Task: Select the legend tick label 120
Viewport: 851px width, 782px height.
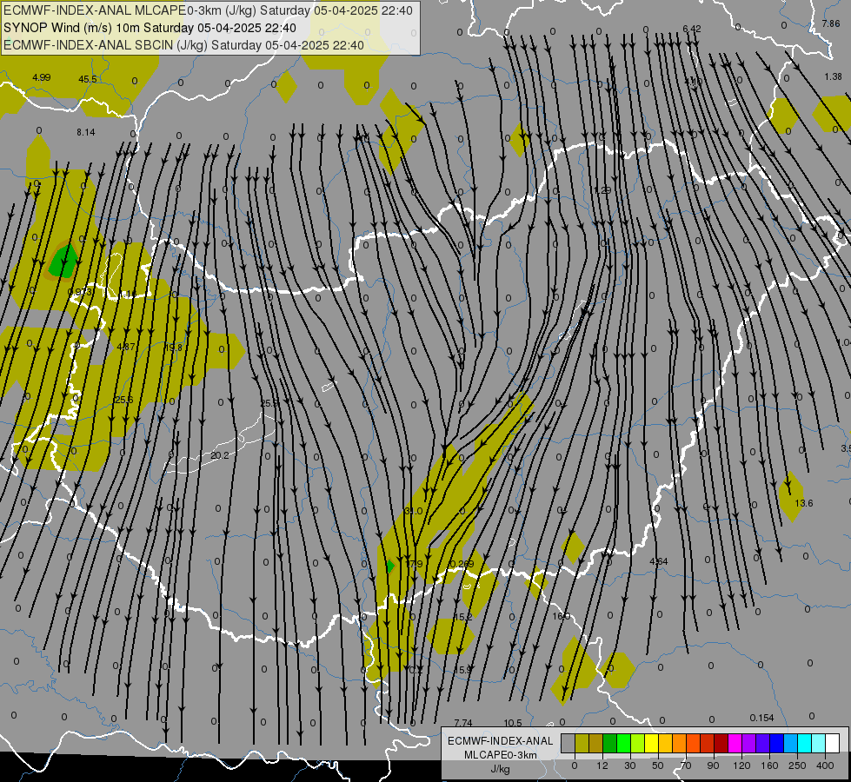Action: click(741, 765)
